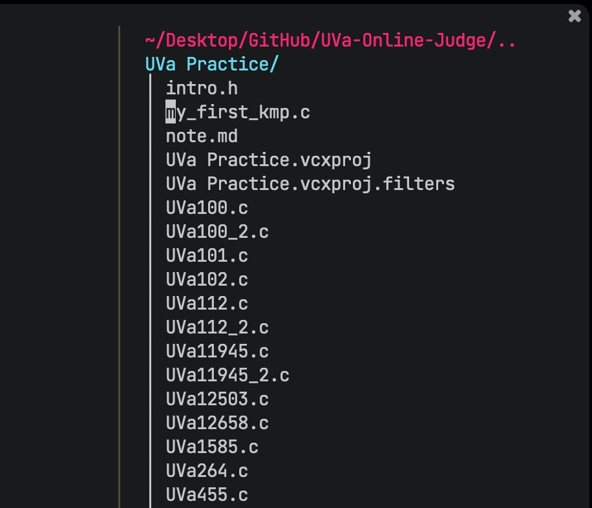This screenshot has height=508, width=592.
Task: Select the UVa264.c source file
Action: (x=207, y=471)
